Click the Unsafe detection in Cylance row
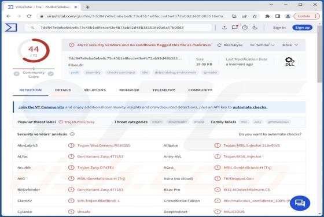 click(84, 212)
